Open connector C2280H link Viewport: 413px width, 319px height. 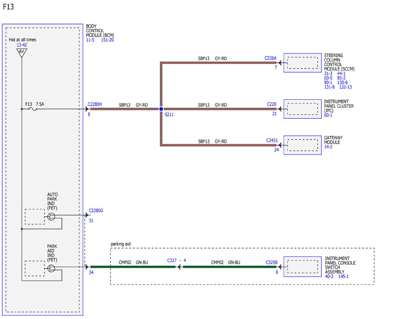95,104
